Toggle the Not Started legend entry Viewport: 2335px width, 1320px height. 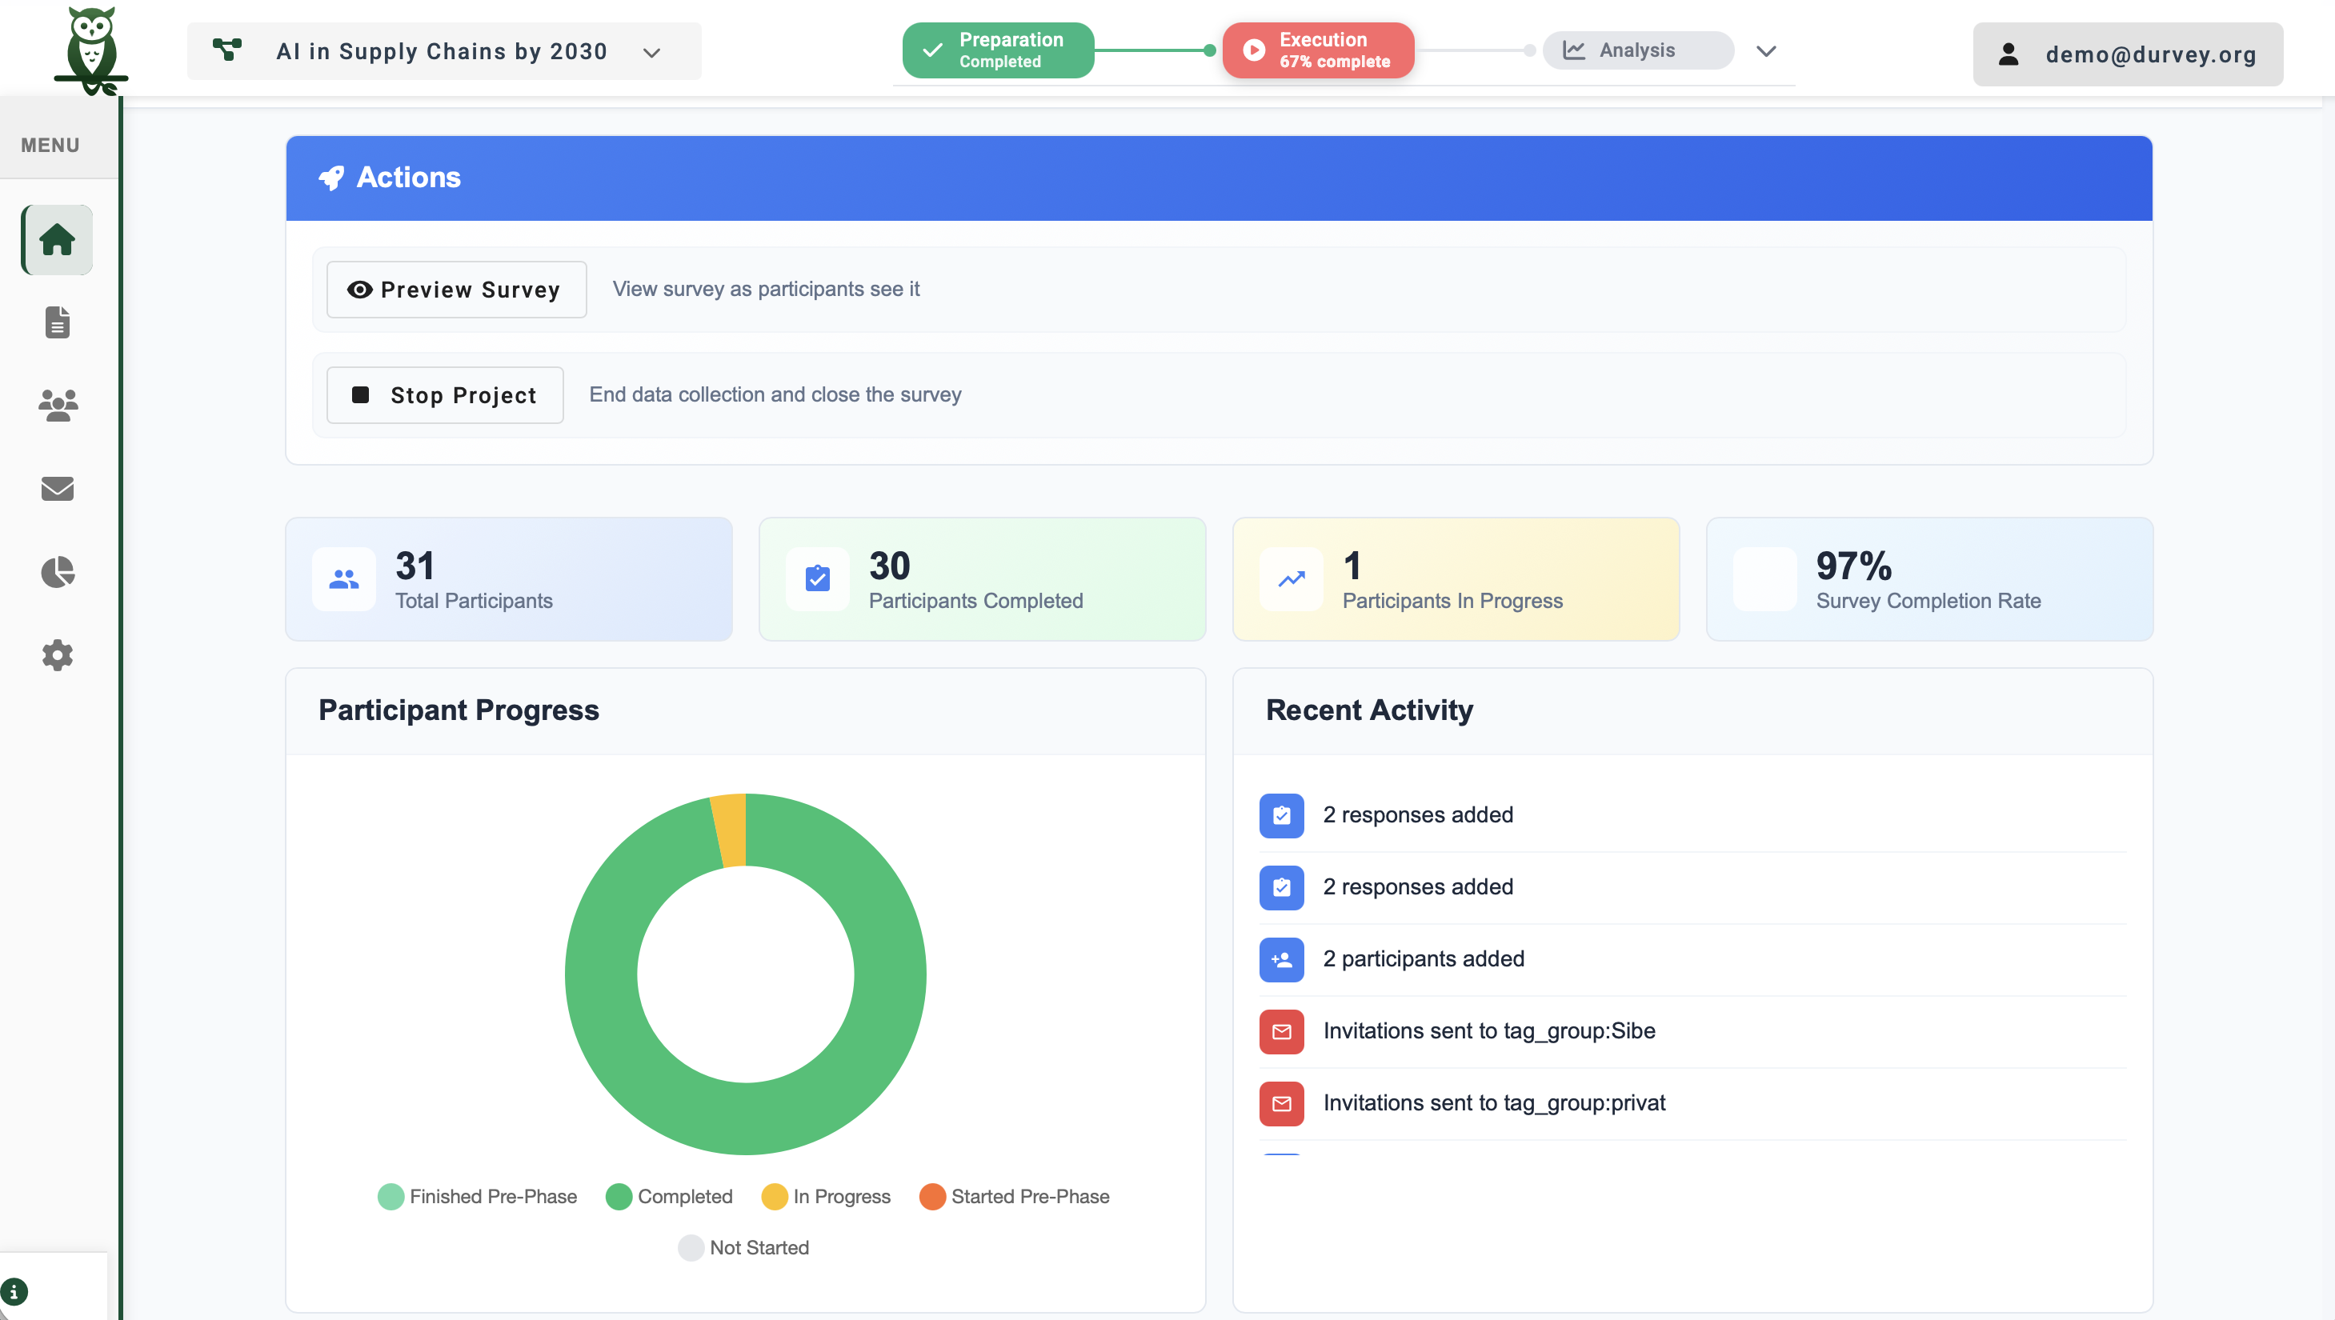click(x=743, y=1247)
